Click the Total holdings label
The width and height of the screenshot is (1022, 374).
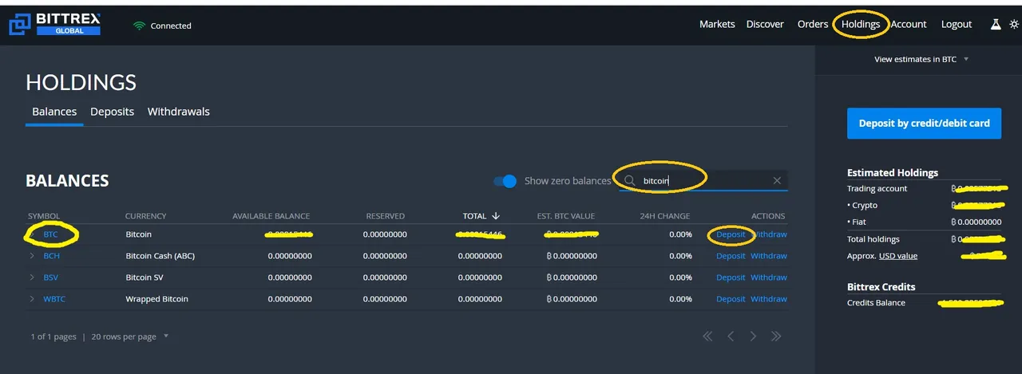coord(873,239)
